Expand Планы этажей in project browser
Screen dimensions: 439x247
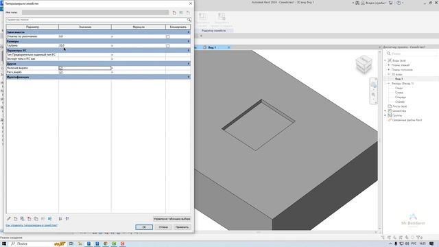point(389,65)
